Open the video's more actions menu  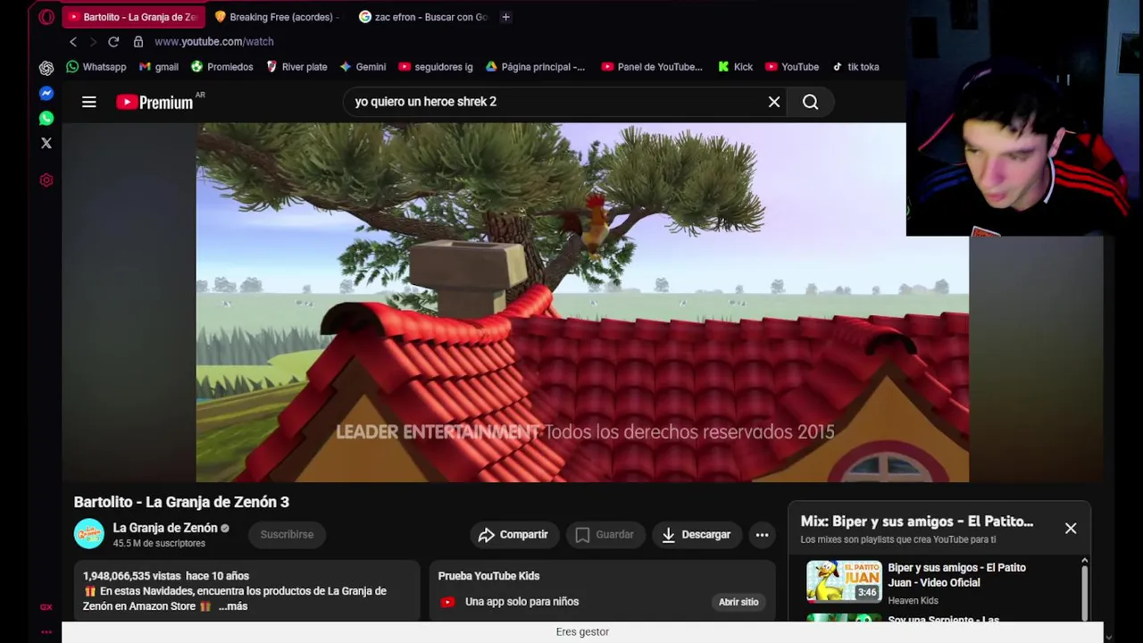[762, 535]
